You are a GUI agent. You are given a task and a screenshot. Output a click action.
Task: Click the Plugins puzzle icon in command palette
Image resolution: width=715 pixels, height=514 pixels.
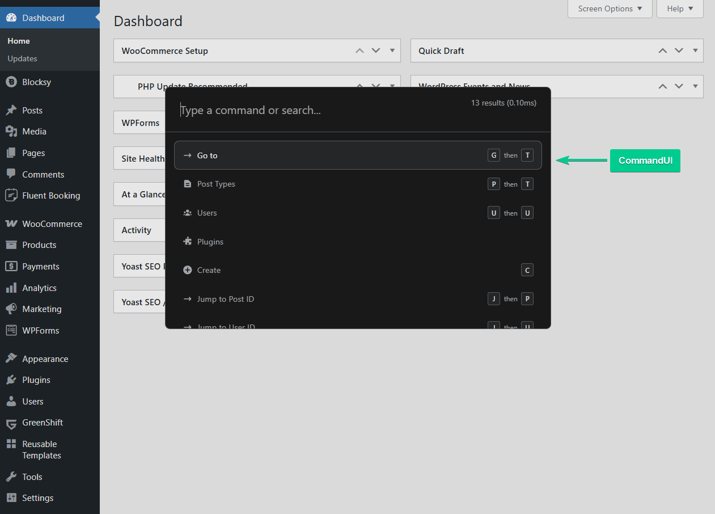pos(188,242)
